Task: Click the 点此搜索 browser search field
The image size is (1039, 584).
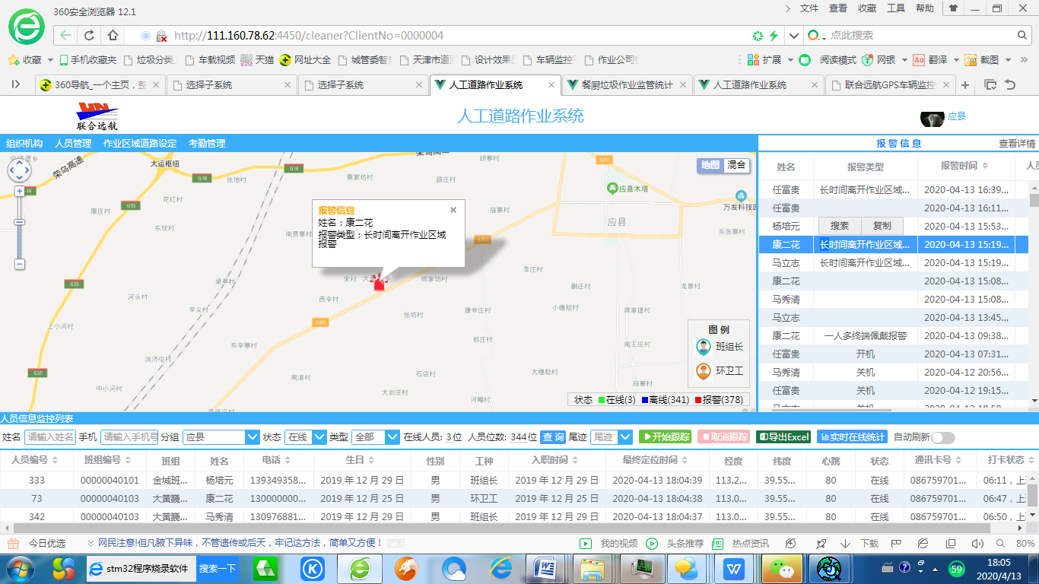Action: pyautogui.click(x=920, y=35)
